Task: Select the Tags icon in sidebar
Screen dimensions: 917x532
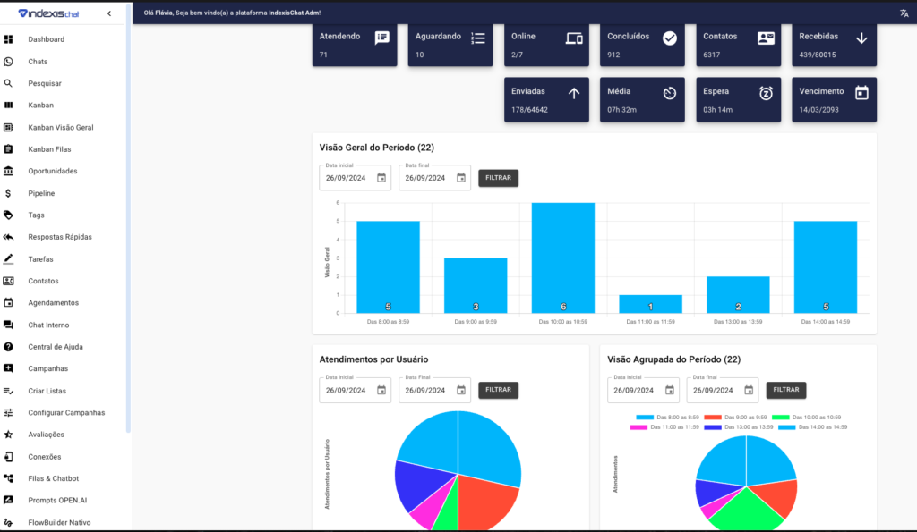Action: click(8, 215)
